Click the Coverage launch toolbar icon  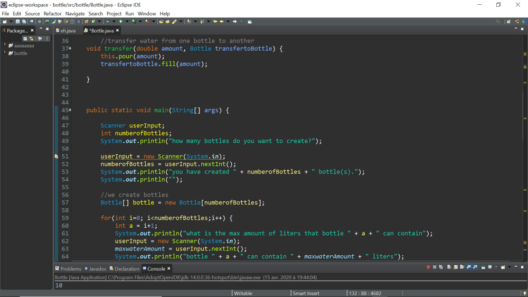point(134,22)
